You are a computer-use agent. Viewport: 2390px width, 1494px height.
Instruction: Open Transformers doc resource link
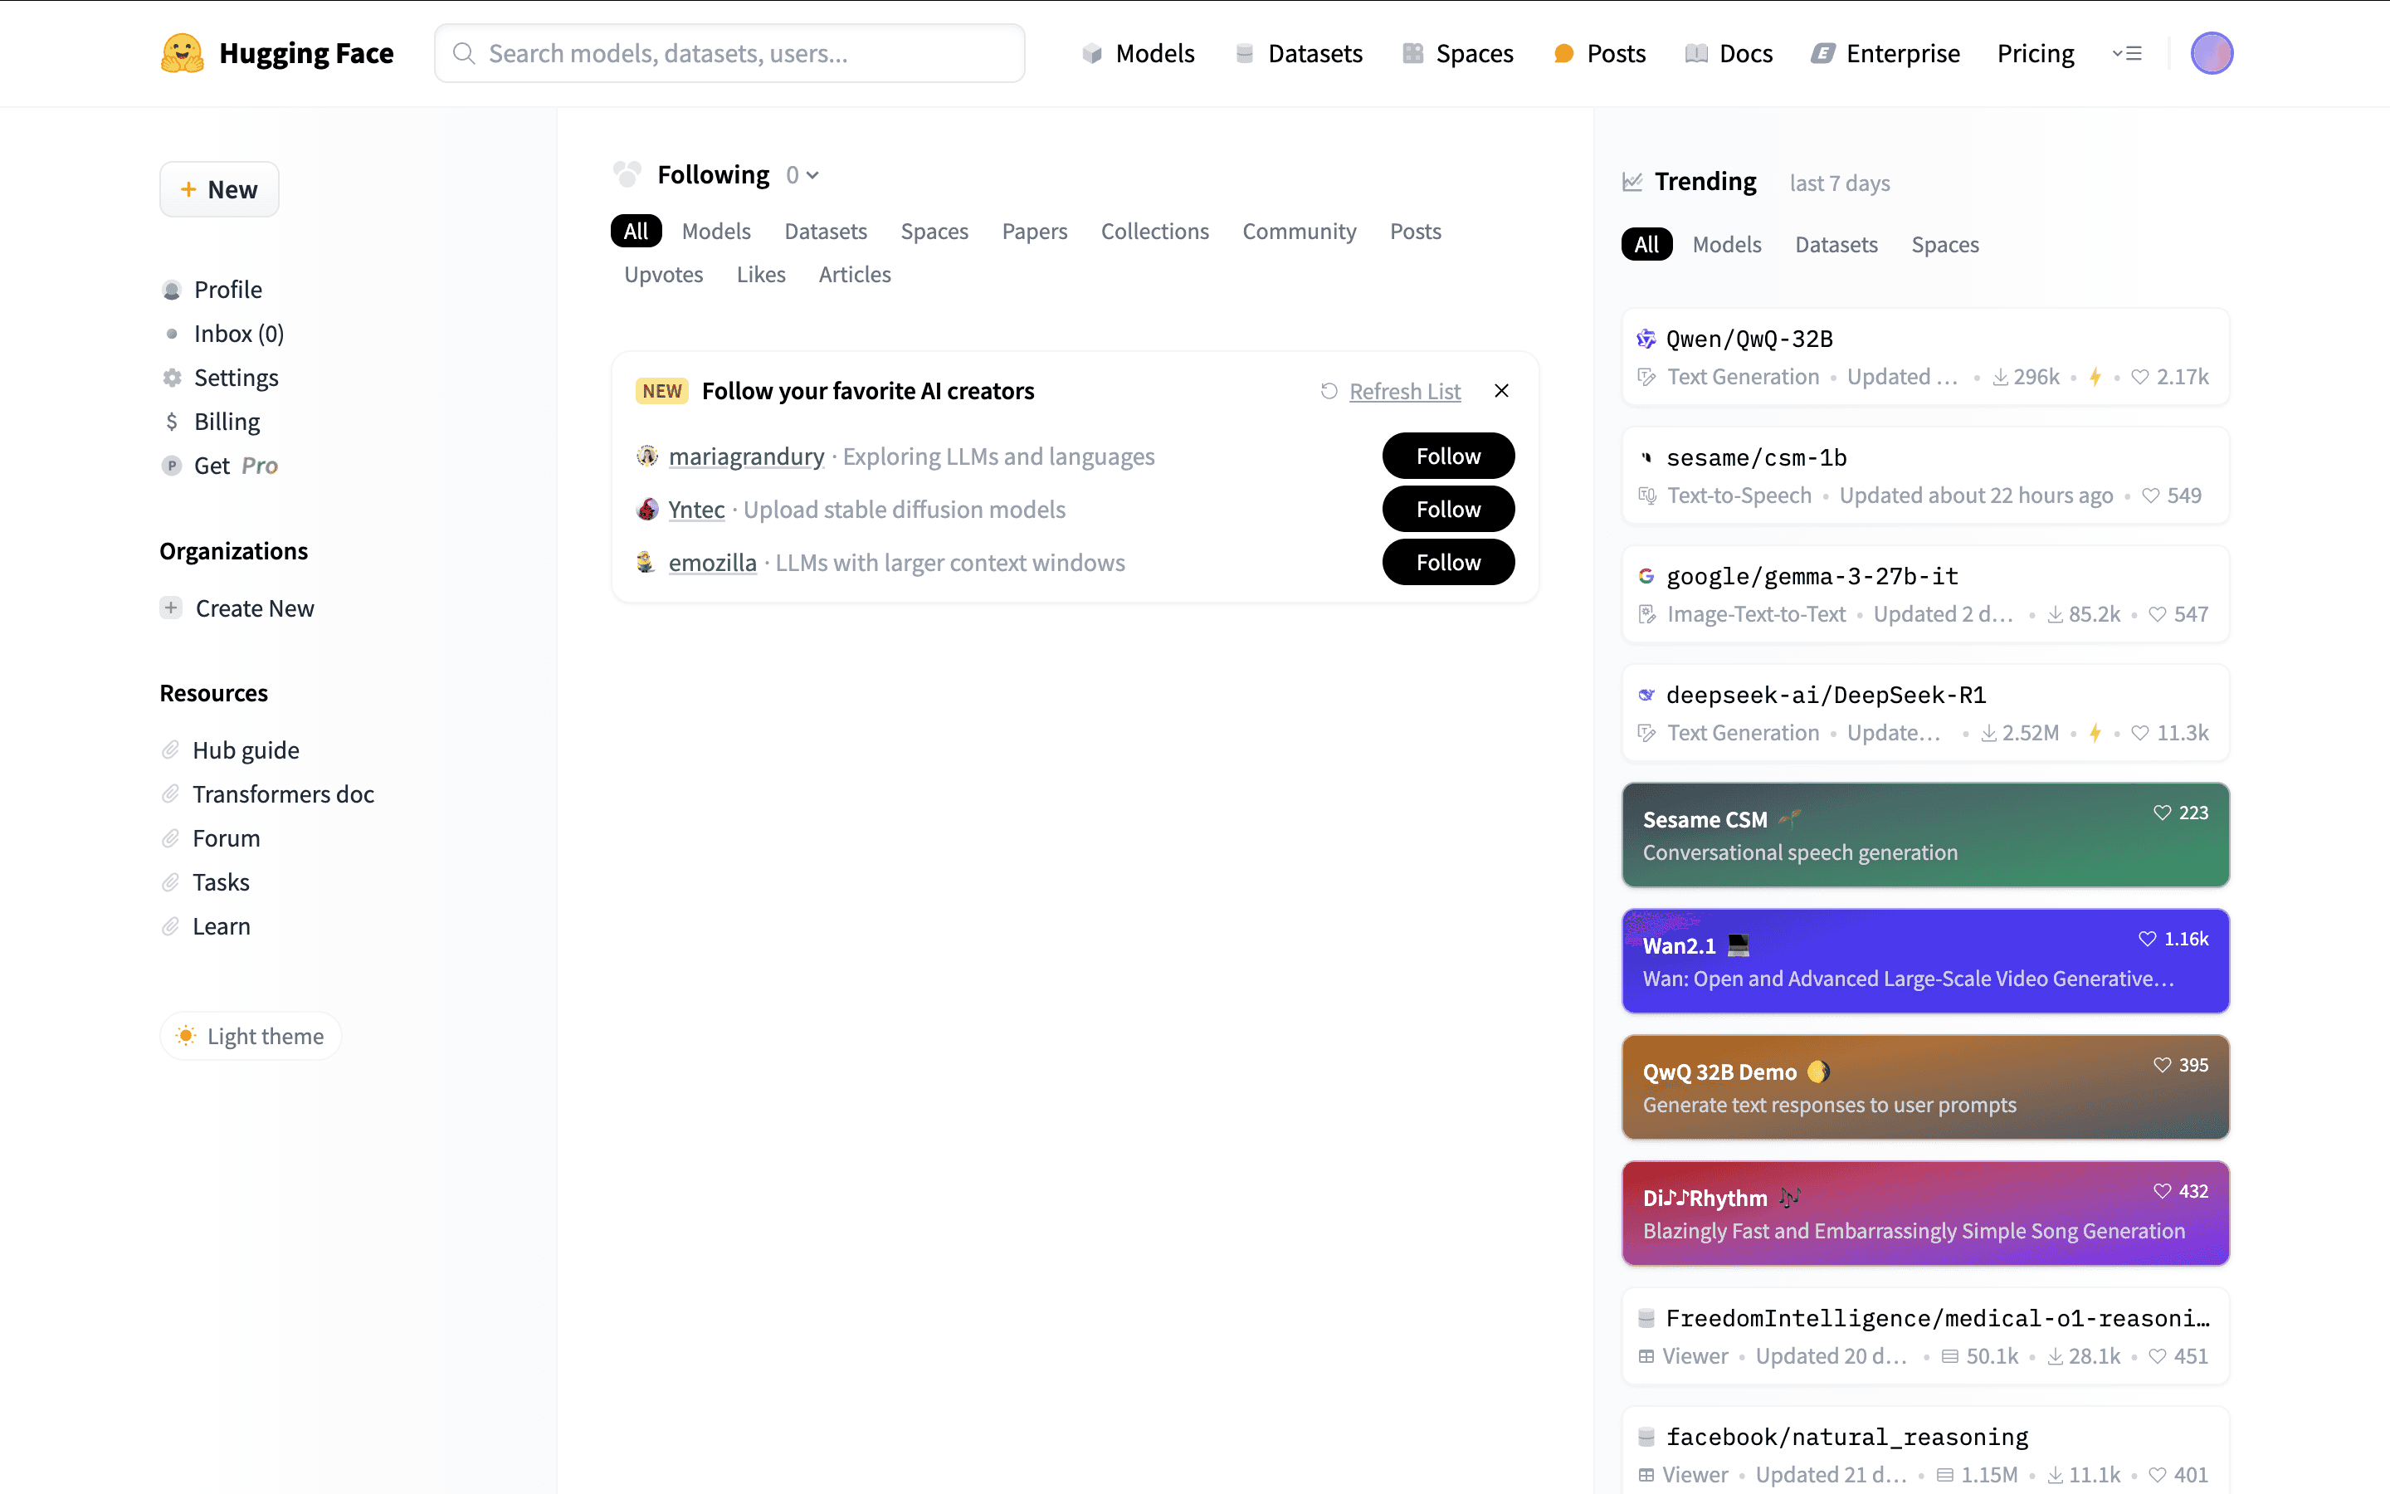click(x=284, y=794)
